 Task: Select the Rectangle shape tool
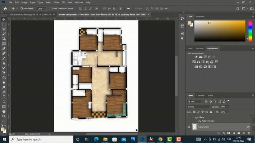pyautogui.click(x=4, y=107)
